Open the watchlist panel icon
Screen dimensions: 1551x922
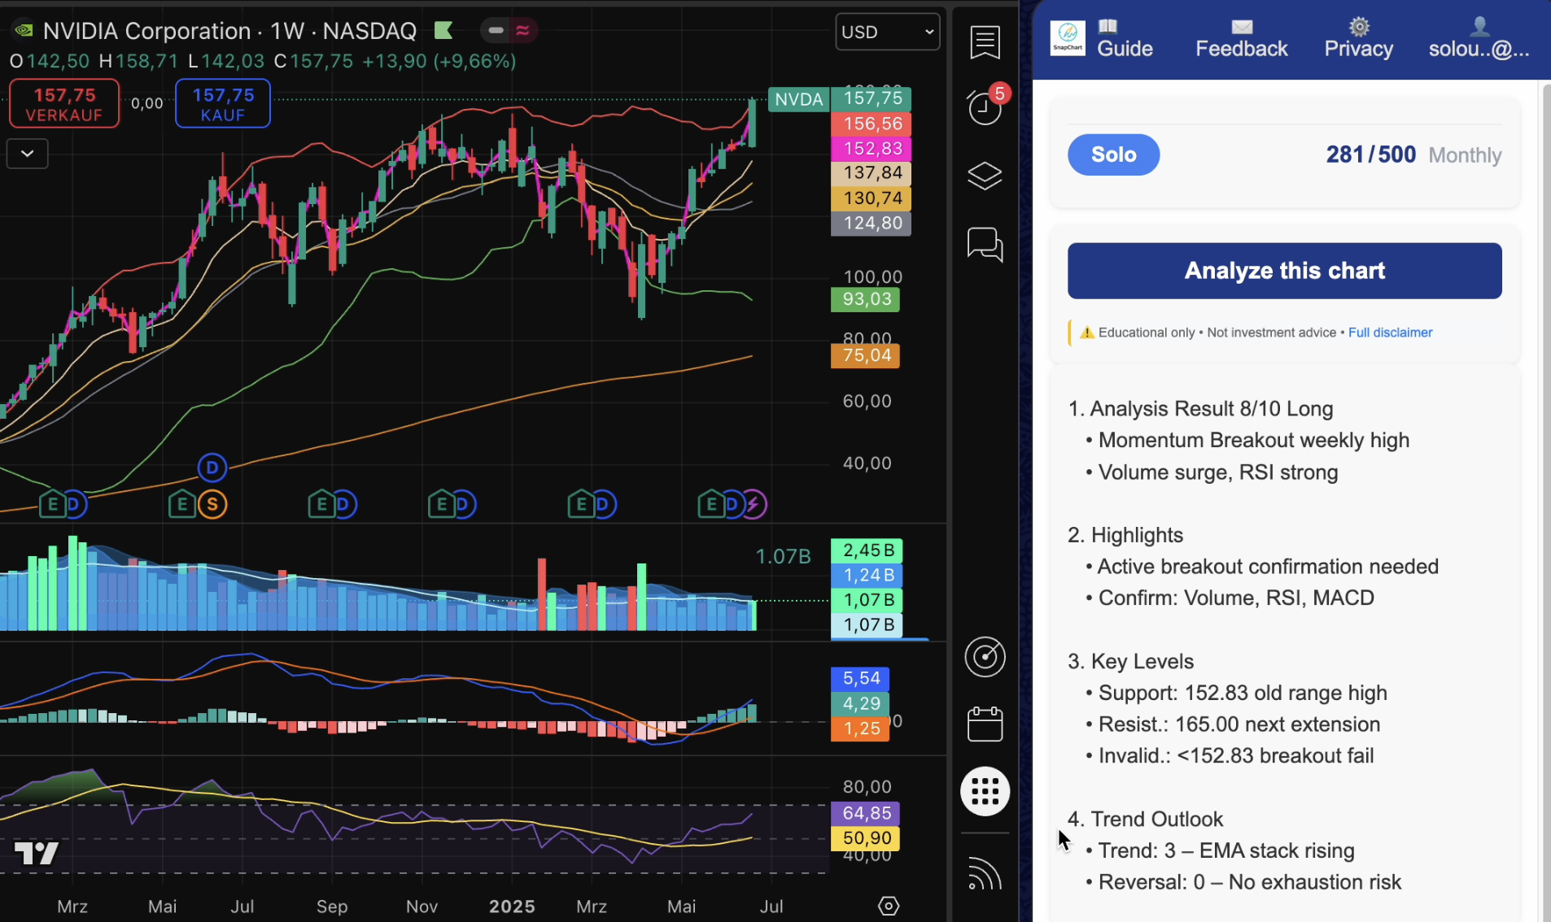click(x=985, y=42)
